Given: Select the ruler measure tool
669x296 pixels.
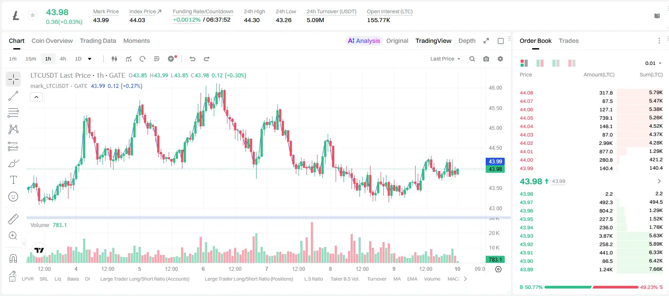Looking at the screenshot, I should [x=13, y=219].
